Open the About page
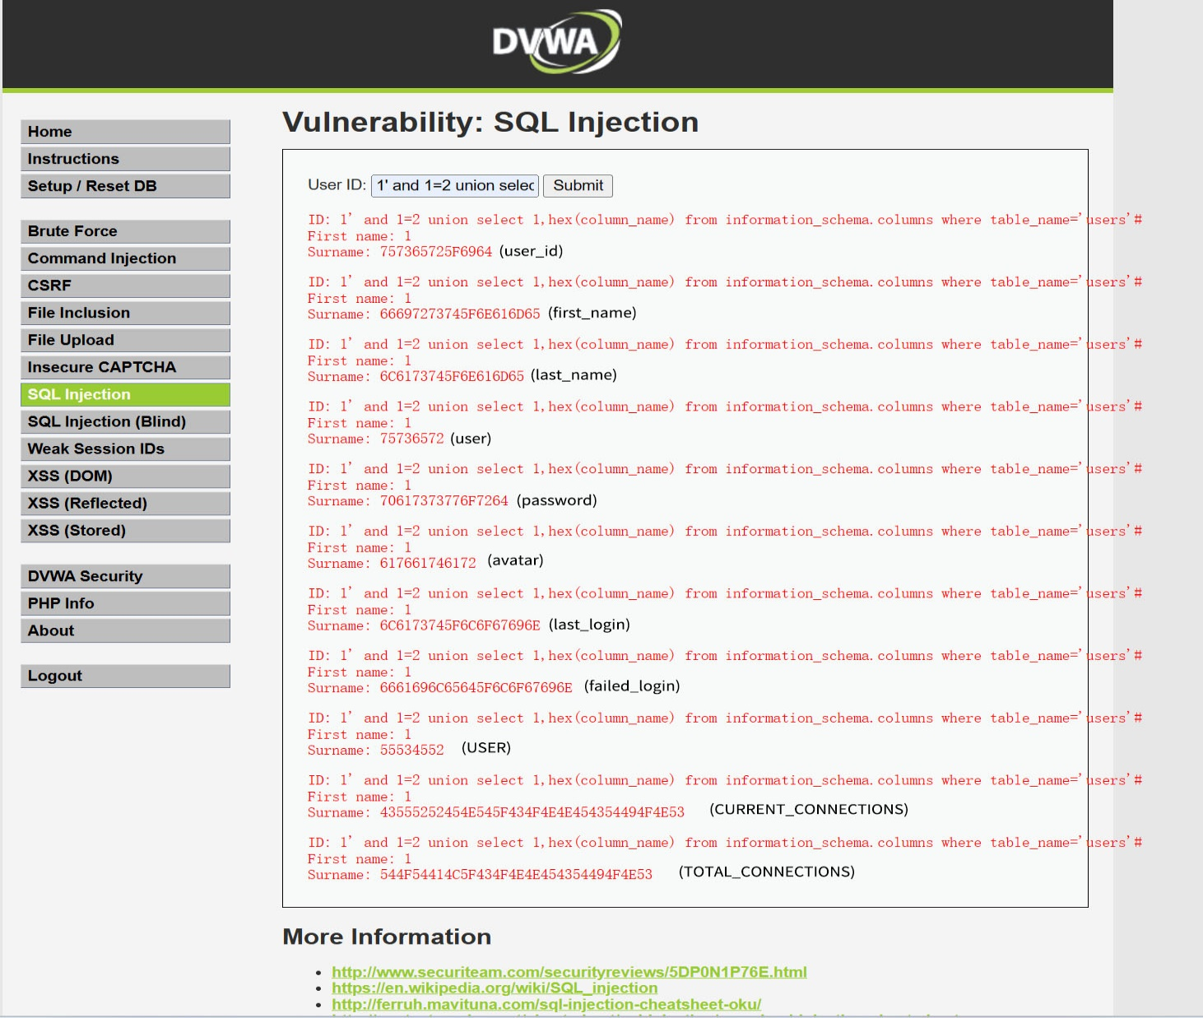The height and width of the screenshot is (1018, 1203). (x=125, y=630)
